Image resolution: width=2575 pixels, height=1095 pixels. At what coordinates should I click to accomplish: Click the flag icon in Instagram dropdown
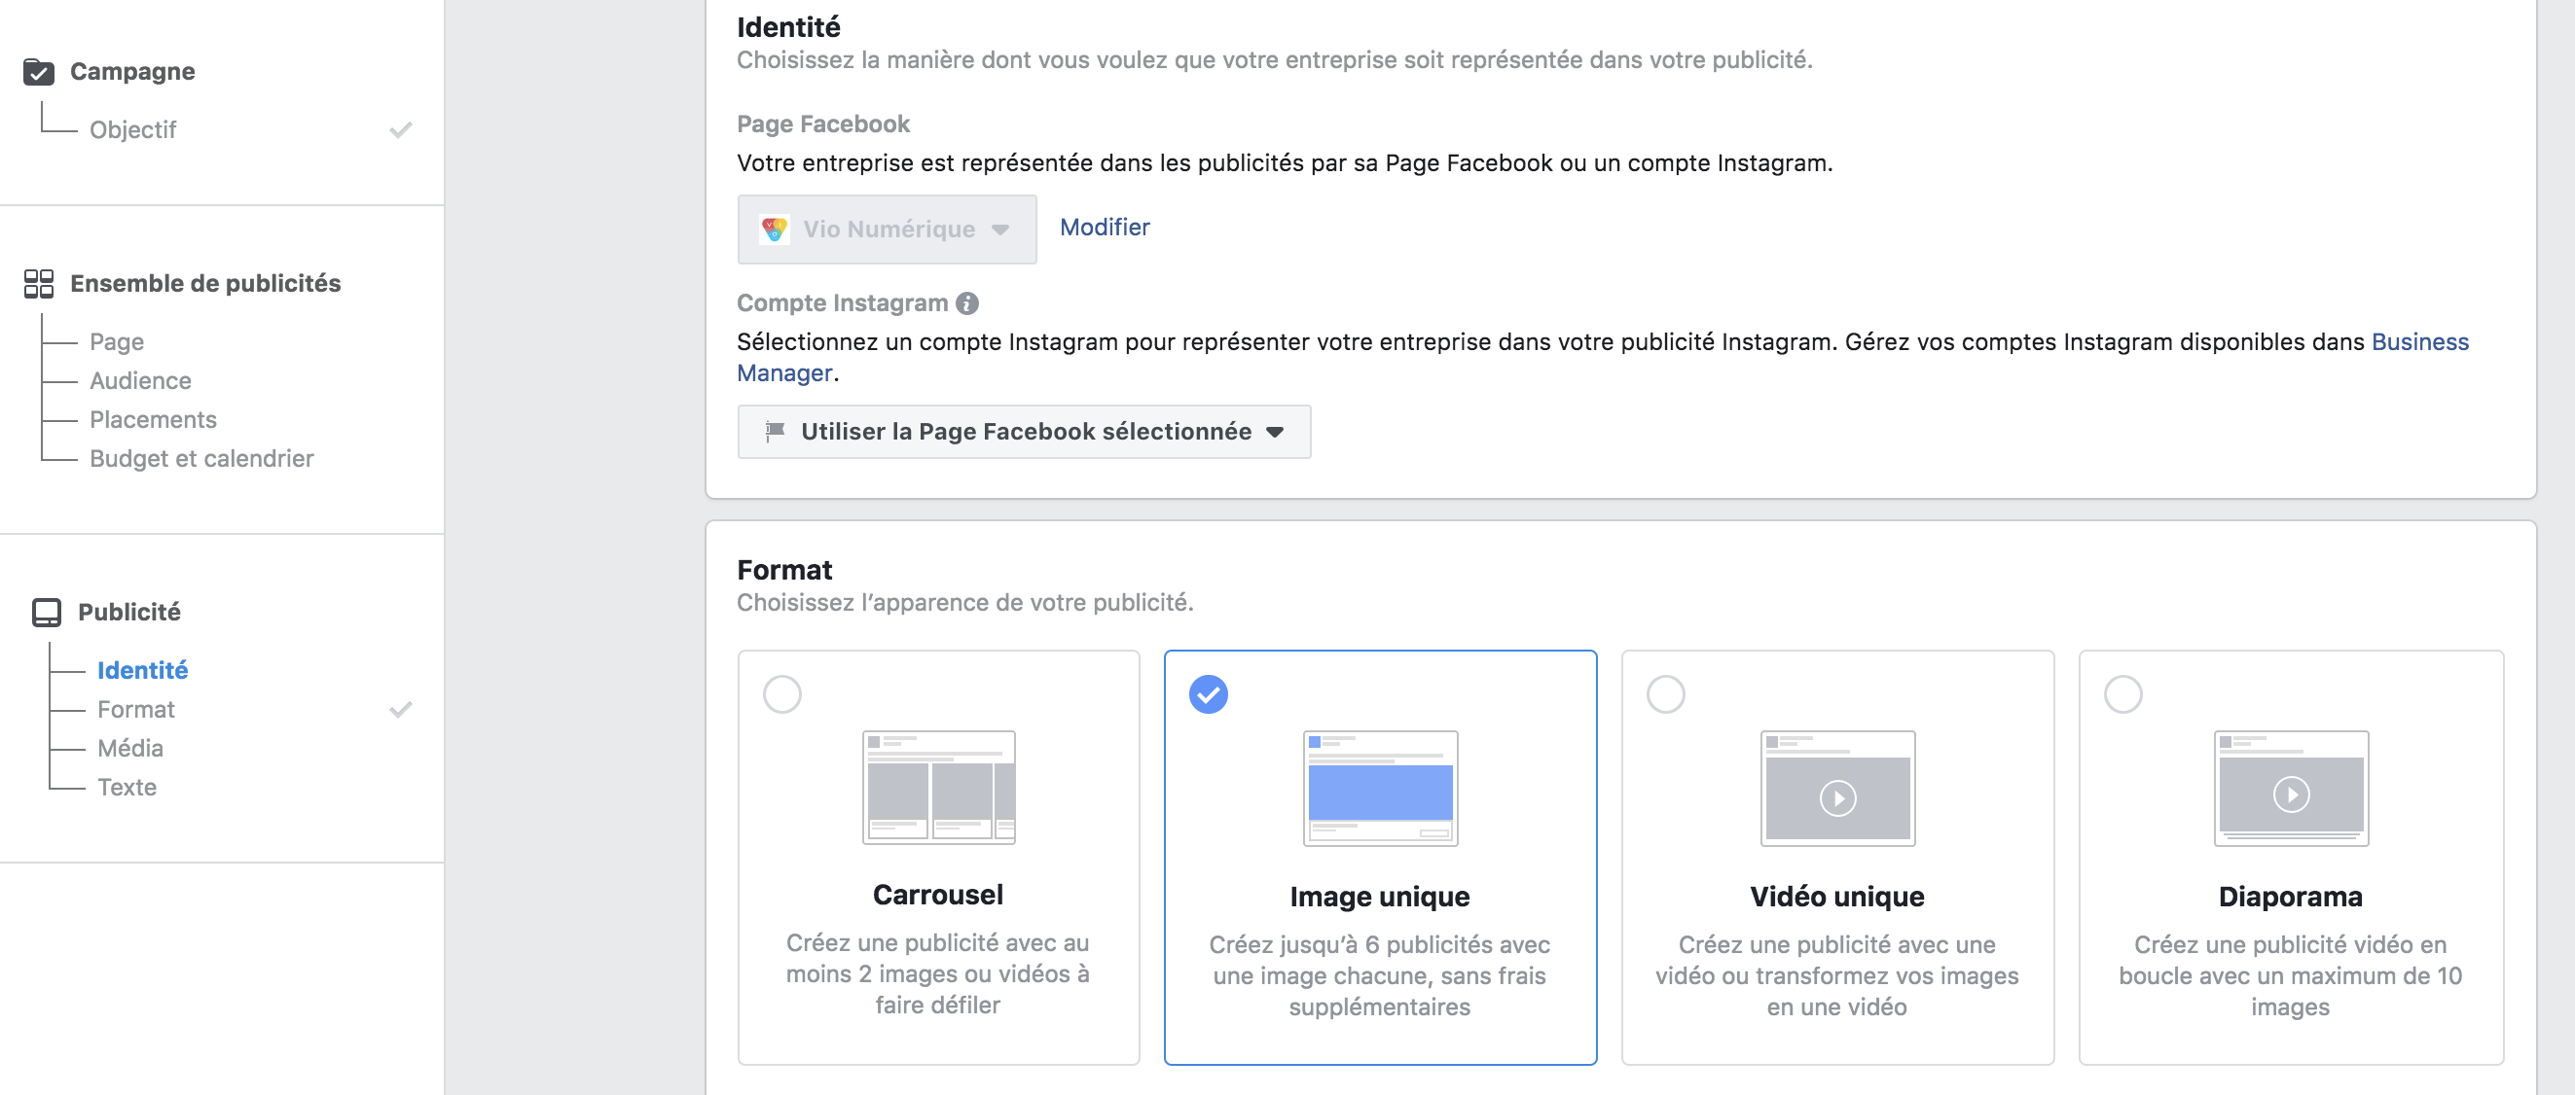pyautogui.click(x=770, y=430)
